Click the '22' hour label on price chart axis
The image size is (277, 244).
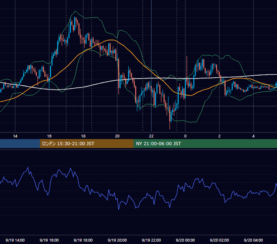click(x=151, y=136)
